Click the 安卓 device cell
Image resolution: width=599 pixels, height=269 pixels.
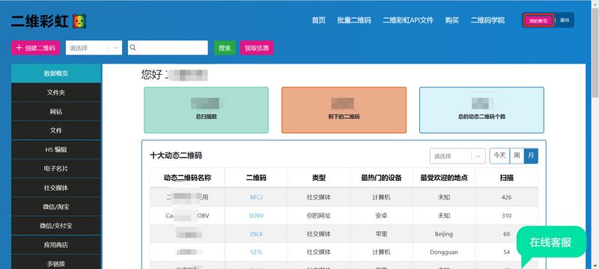click(x=381, y=216)
